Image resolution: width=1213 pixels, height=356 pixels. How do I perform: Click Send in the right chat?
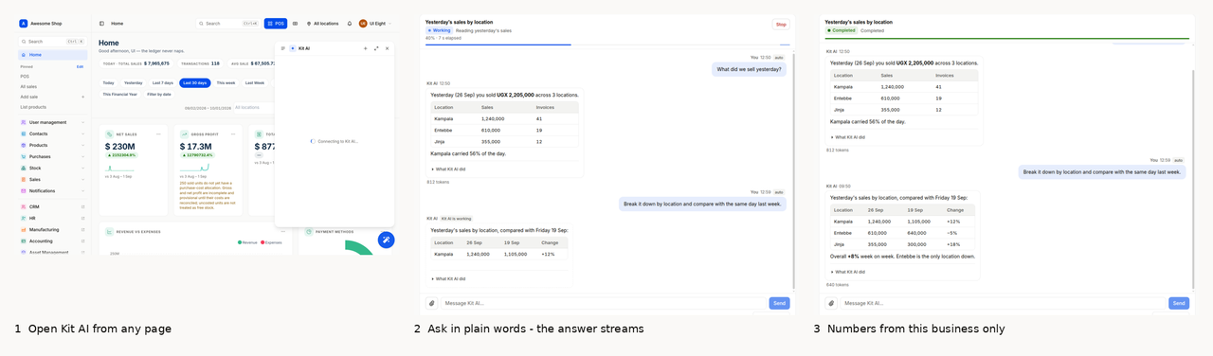point(1179,303)
